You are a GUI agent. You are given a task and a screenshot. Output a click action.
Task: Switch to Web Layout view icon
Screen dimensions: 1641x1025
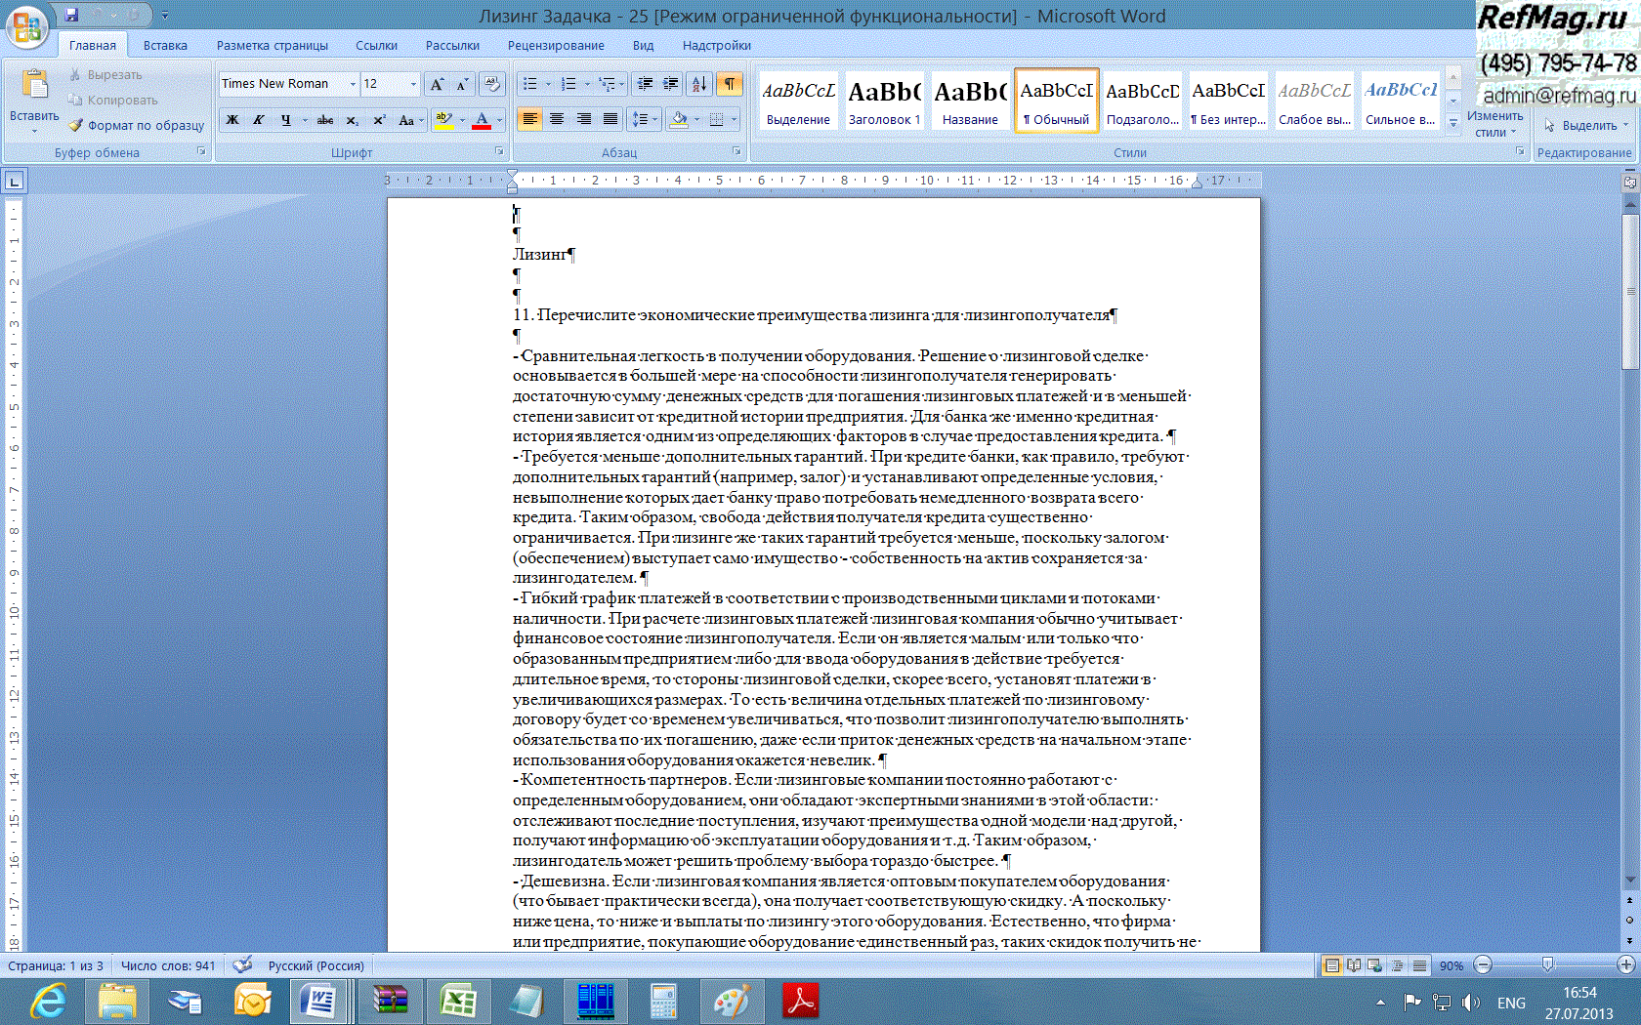[x=1374, y=965]
